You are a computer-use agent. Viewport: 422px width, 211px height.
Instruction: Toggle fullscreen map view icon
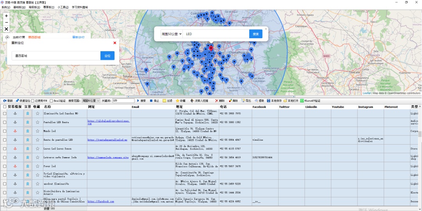coord(7,29)
